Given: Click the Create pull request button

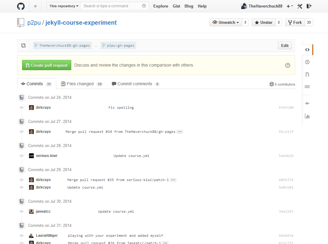Looking at the screenshot, I should [x=47, y=65].
